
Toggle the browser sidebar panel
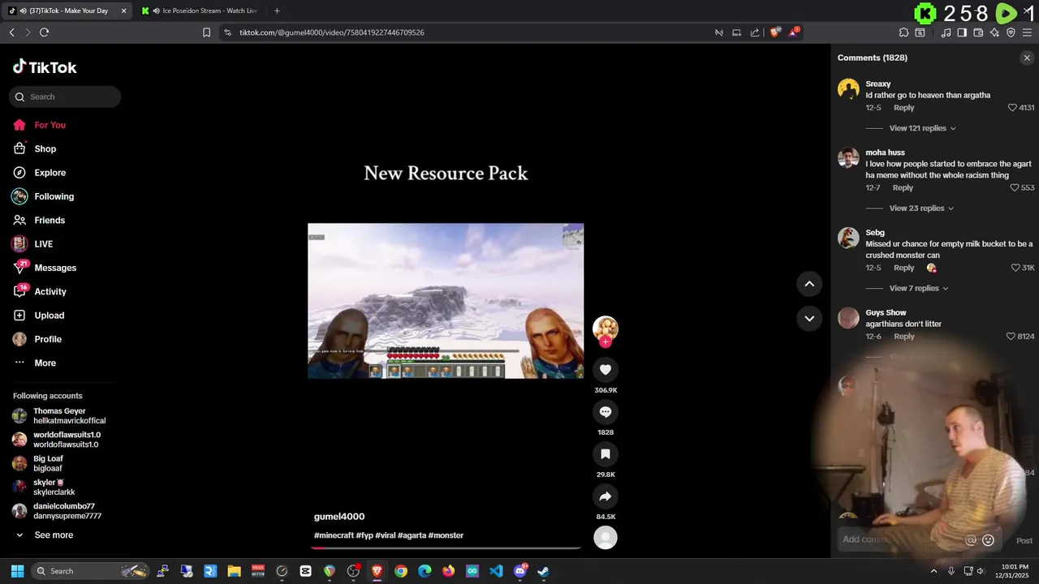click(962, 32)
